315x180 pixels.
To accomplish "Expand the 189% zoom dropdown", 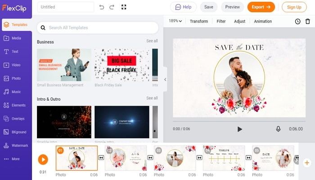I will [x=175, y=21].
